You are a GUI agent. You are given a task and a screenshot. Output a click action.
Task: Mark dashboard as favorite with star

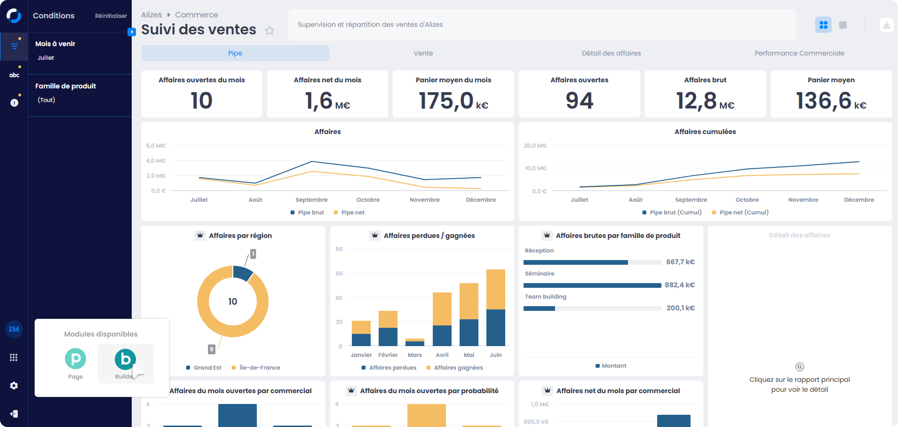click(270, 31)
